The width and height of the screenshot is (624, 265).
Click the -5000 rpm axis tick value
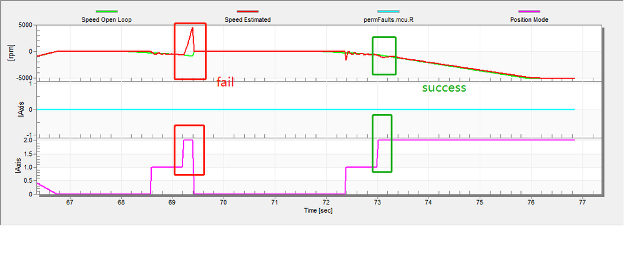pyautogui.click(x=24, y=78)
